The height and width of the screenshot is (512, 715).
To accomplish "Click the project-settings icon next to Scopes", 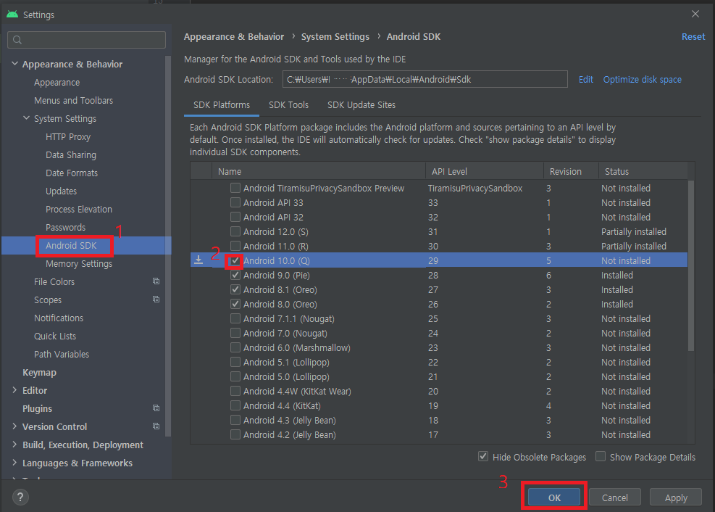I will pos(155,299).
